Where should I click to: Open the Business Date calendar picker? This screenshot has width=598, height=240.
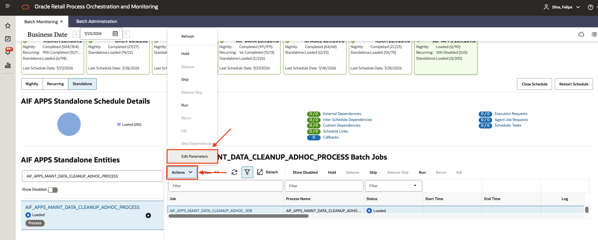[x=115, y=34]
